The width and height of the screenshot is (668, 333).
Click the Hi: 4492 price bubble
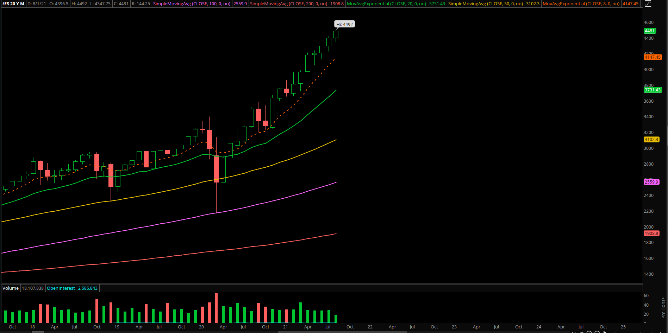[x=344, y=24]
